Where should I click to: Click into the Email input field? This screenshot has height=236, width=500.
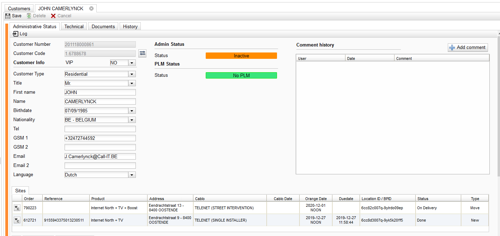click(x=100, y=156)
